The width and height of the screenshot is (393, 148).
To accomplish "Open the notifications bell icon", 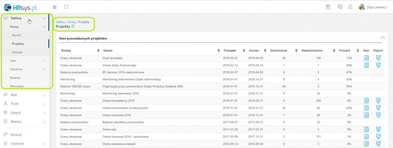I will [350, 7].
